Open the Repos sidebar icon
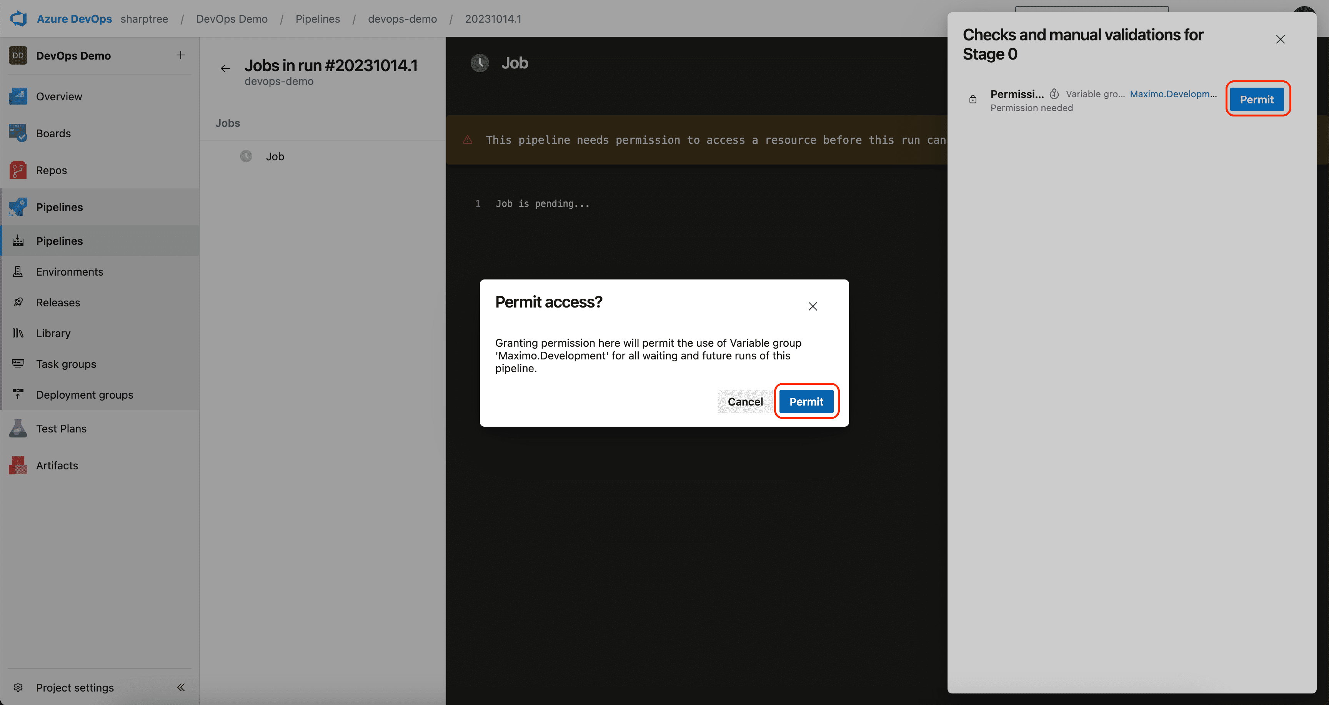This screenshot has width=1329, height=705. pos(18,170)
